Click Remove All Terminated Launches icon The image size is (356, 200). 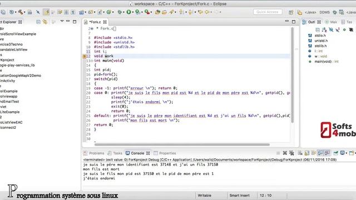(291, 153)
